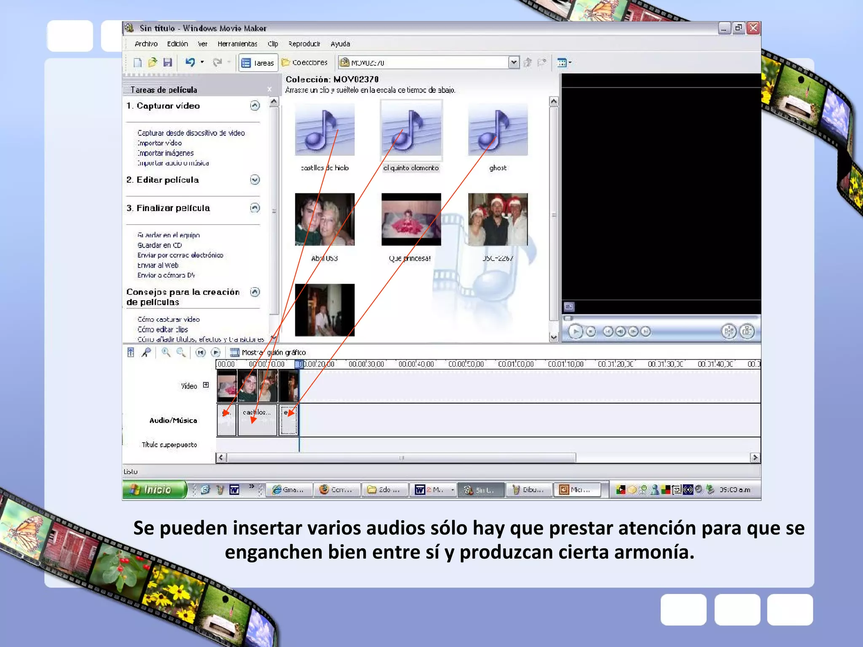Open the Edición menu
This screenshot has width=863, height=647.
(177, 44)
